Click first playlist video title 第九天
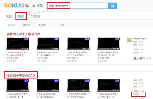 pyautogui.click(x=78, y=54)
